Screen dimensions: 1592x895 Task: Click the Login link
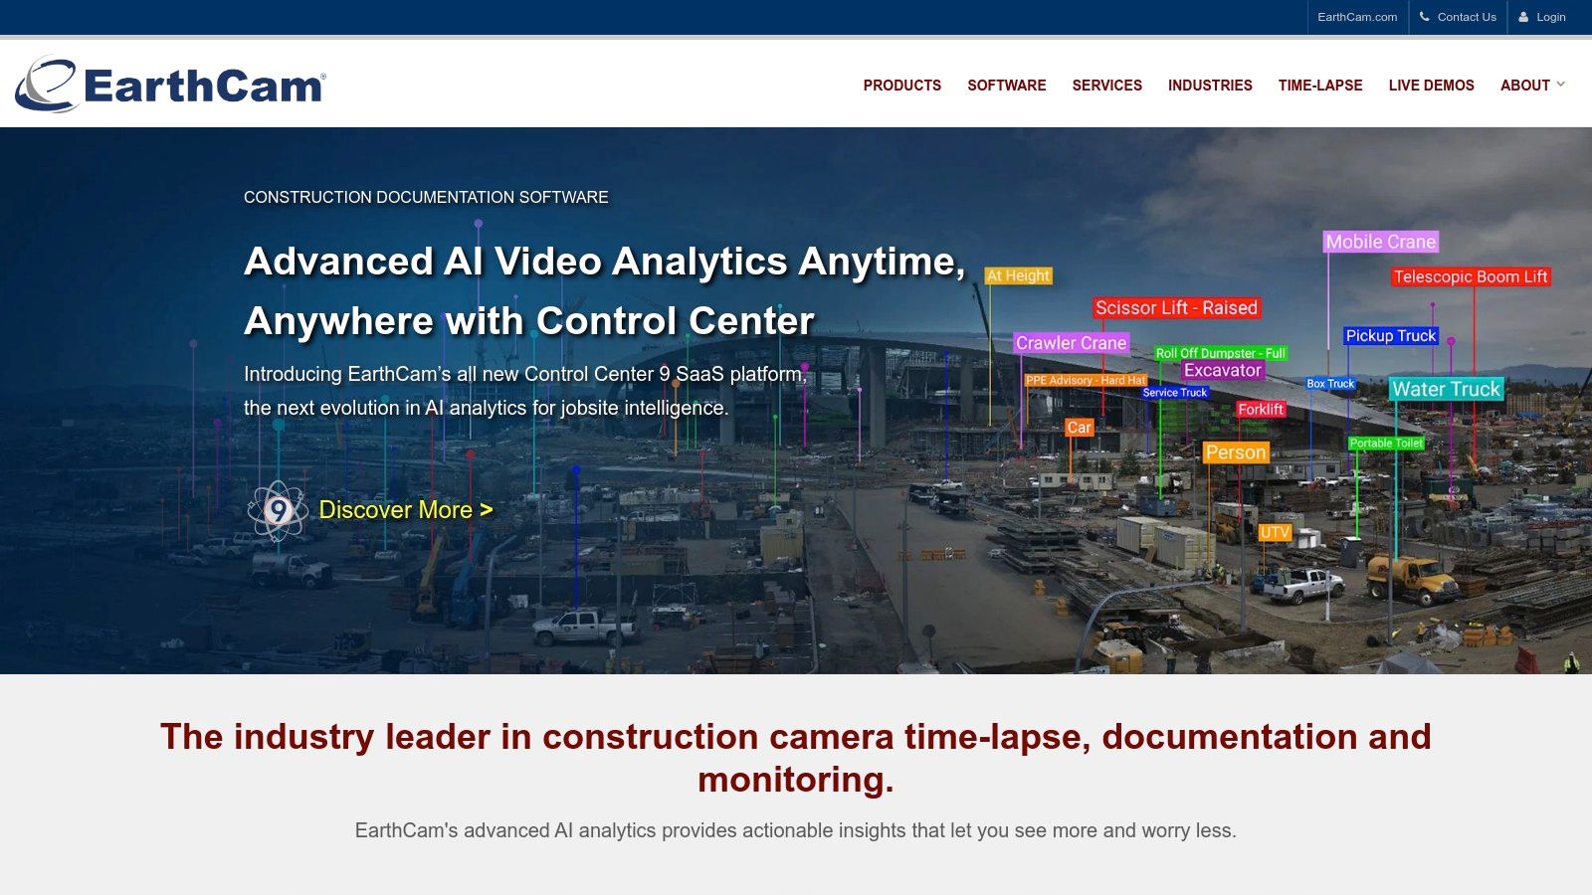1551,17
